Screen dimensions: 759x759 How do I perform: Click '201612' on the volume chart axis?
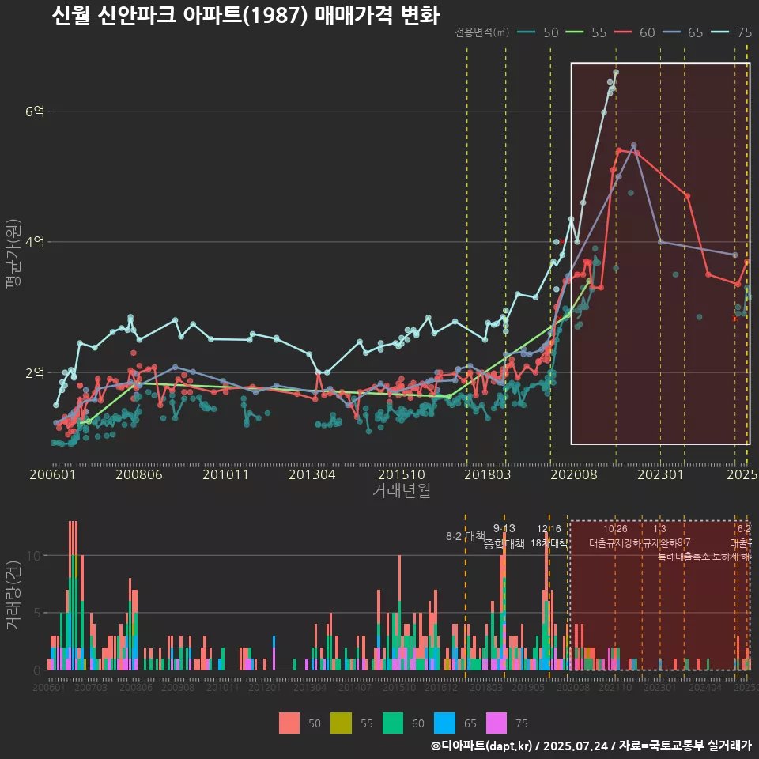pos(441,687)
